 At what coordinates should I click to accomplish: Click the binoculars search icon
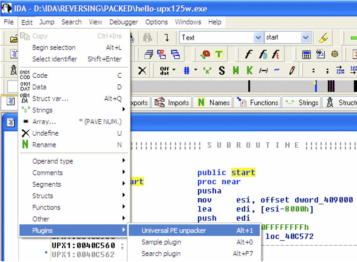(x=148, y=37)
